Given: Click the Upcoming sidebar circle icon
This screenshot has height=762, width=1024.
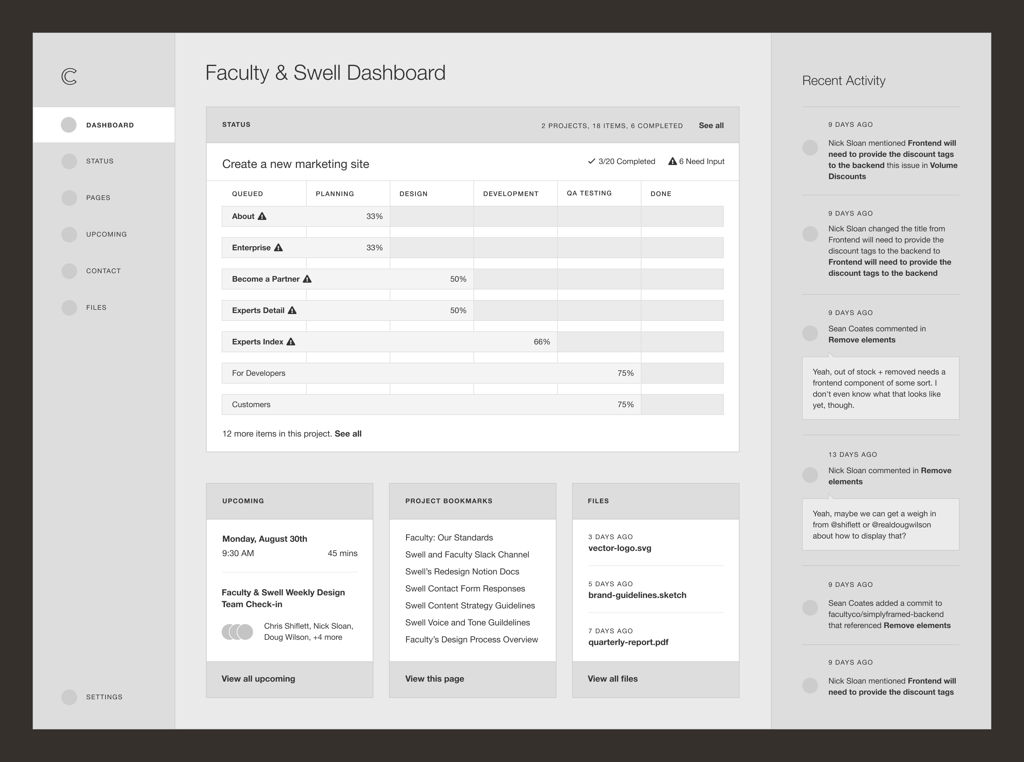Looking at the screenshot, I should pos(69,234).
